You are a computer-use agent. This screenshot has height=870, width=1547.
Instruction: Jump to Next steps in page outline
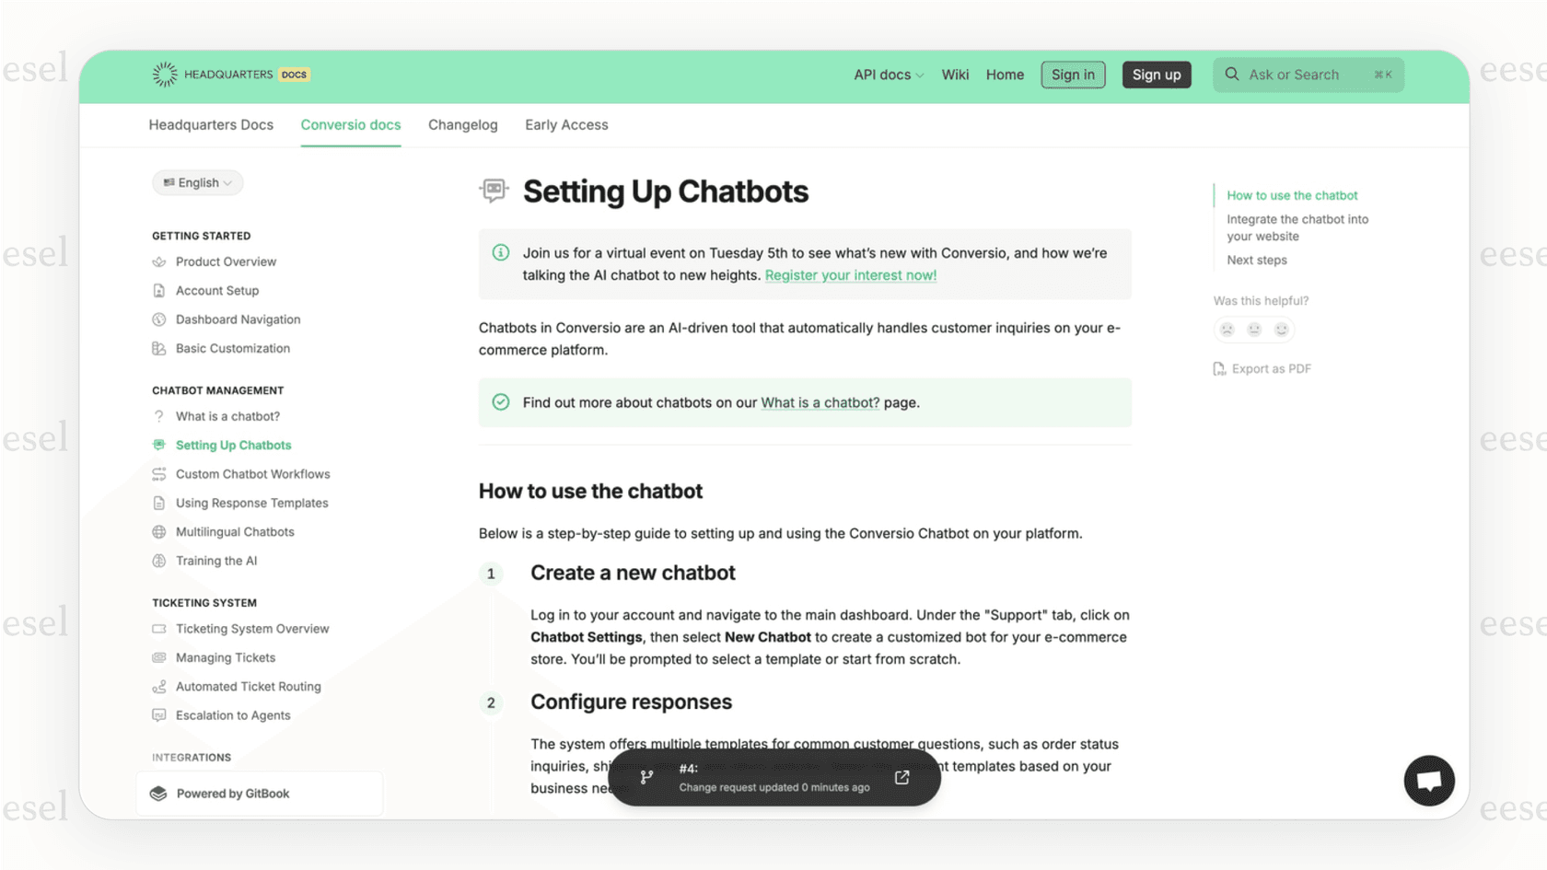tap(1255, 260)
